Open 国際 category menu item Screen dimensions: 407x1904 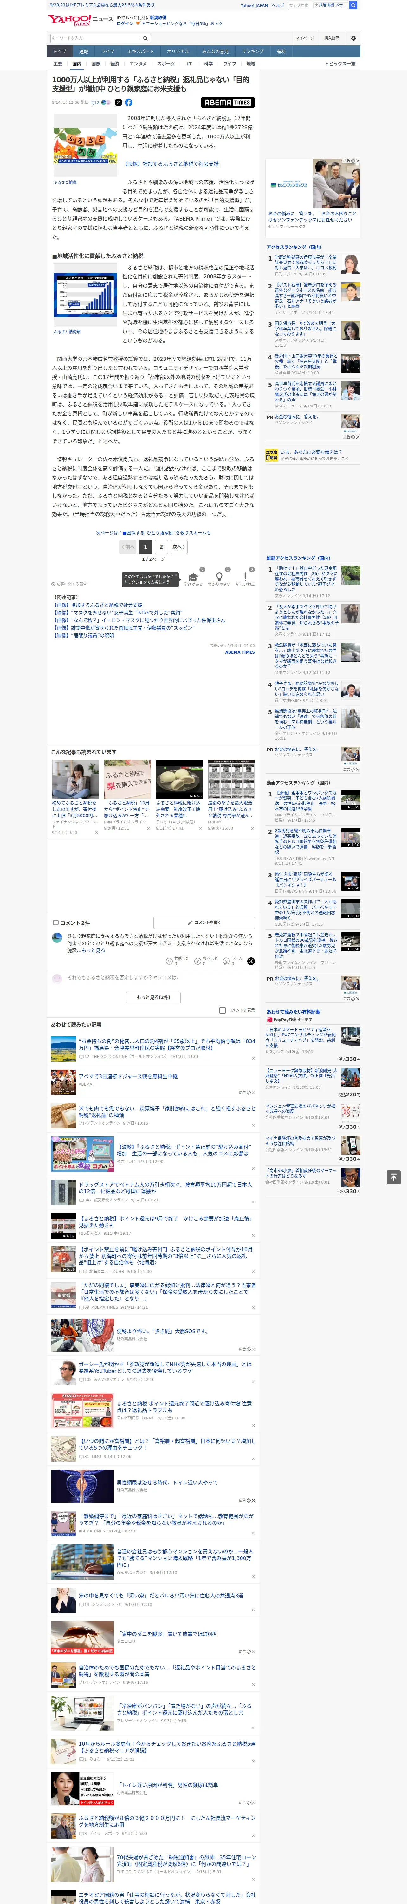95,63
